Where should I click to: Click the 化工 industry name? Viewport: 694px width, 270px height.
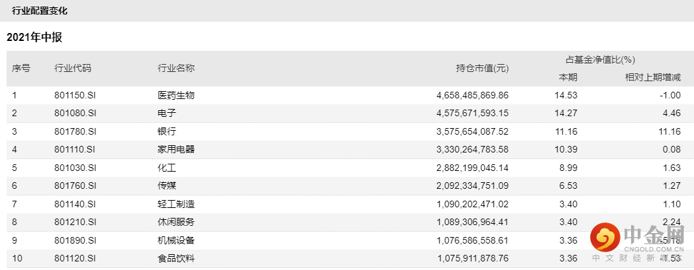pyautogui.click(x=167, y=168)
